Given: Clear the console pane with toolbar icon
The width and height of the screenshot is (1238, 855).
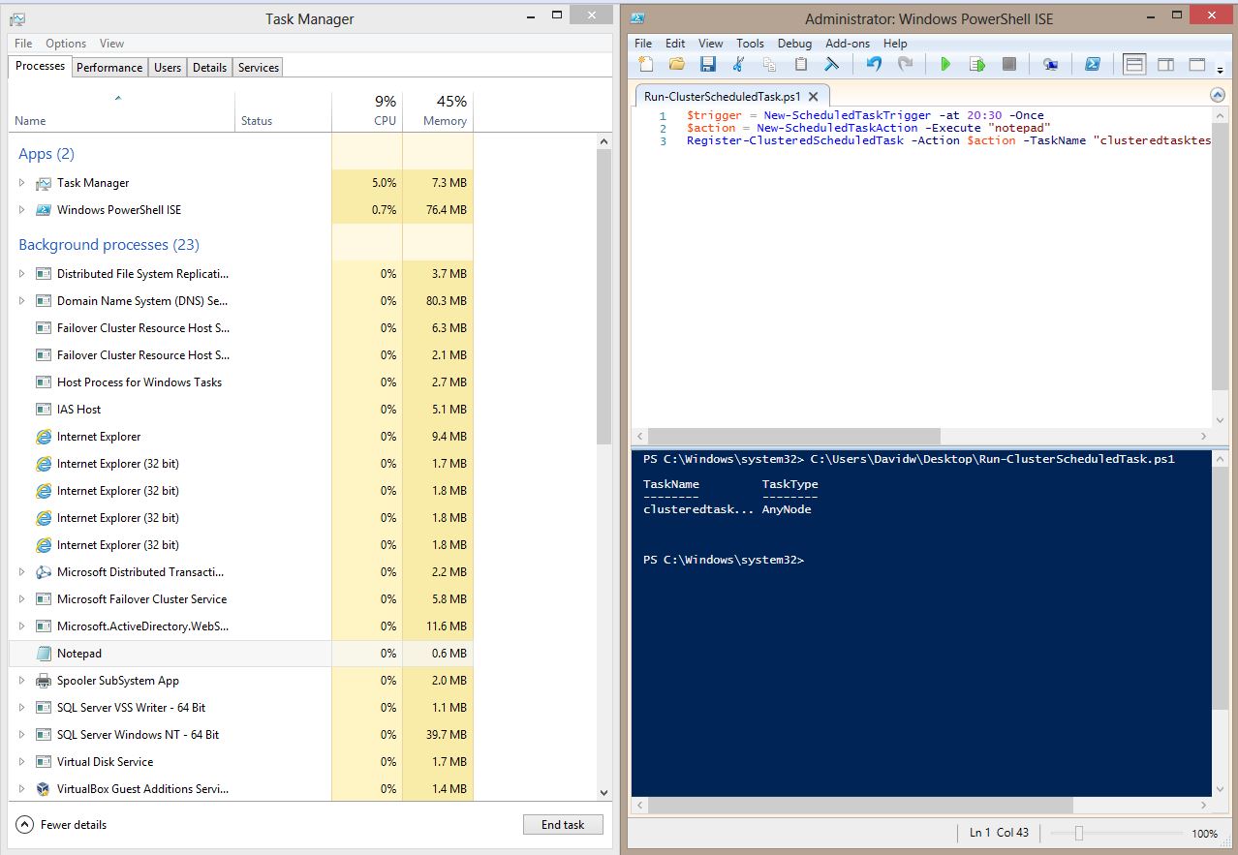Looking at the screenshot, I should pos(832,65).
